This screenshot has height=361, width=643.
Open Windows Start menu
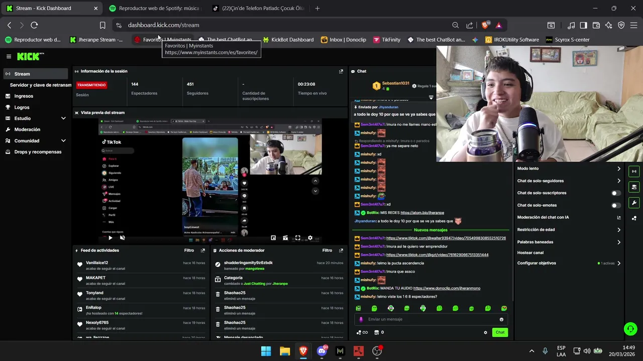(266, 351)
